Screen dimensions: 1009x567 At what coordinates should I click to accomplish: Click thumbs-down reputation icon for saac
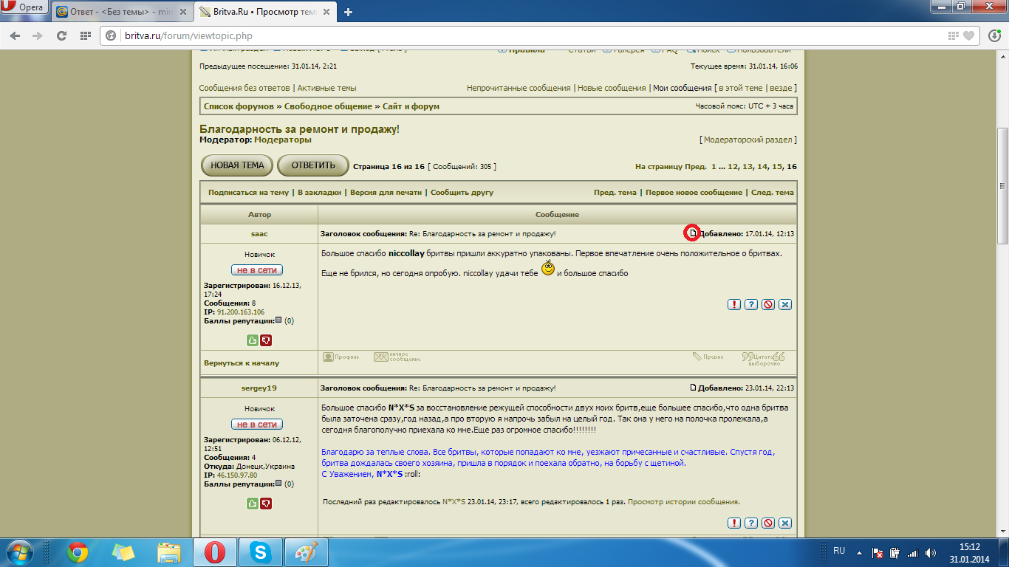coord(266,340)
